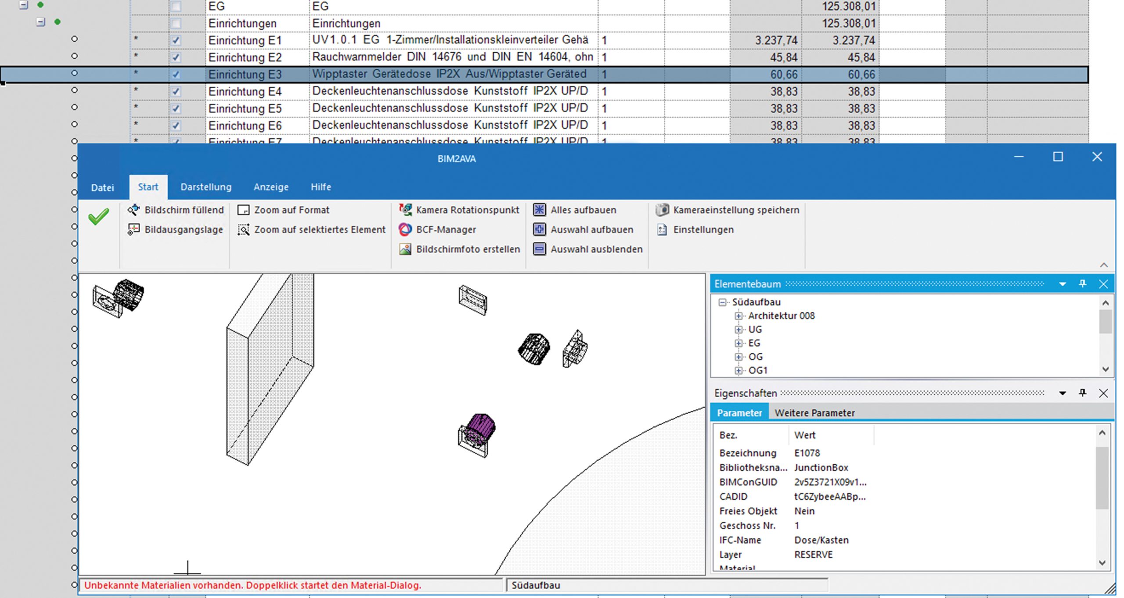
Task: Select Zoom auf Format icon
Action: pos(243,210)
